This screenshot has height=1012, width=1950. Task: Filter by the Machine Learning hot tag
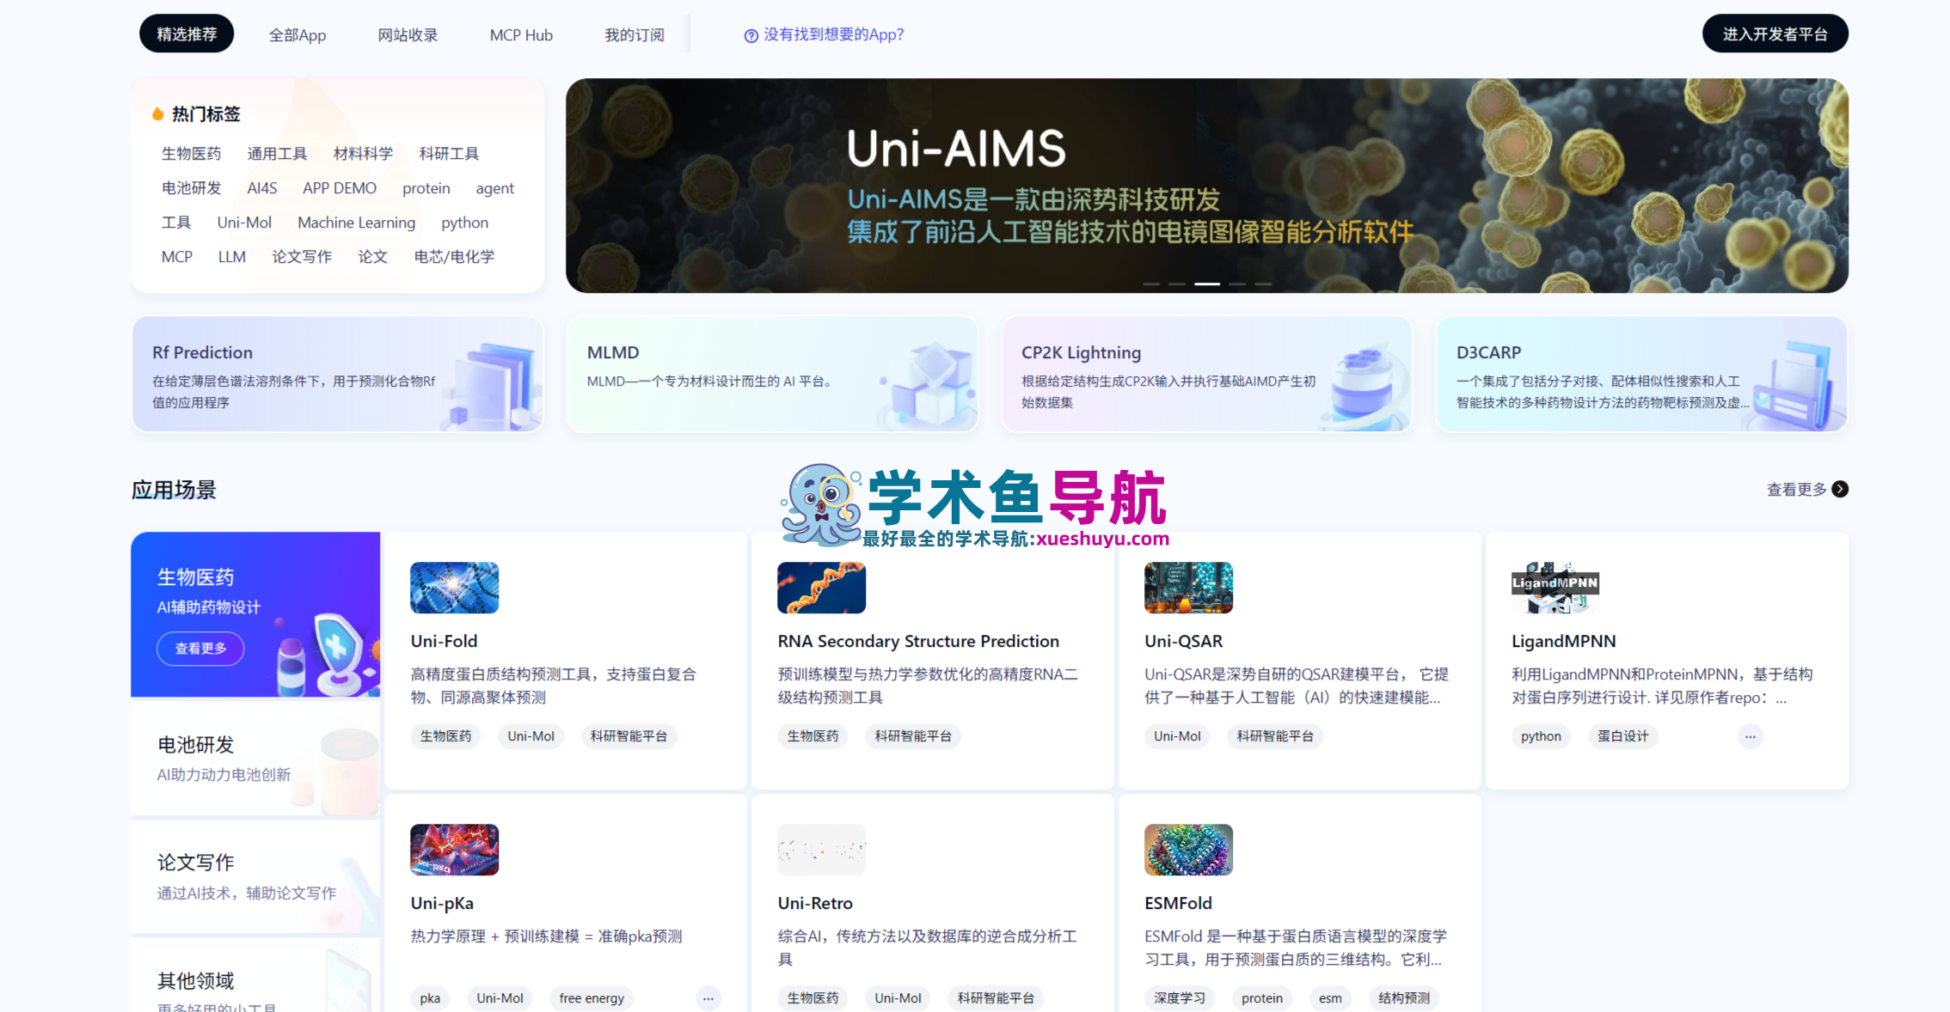(x=356, y=223)
